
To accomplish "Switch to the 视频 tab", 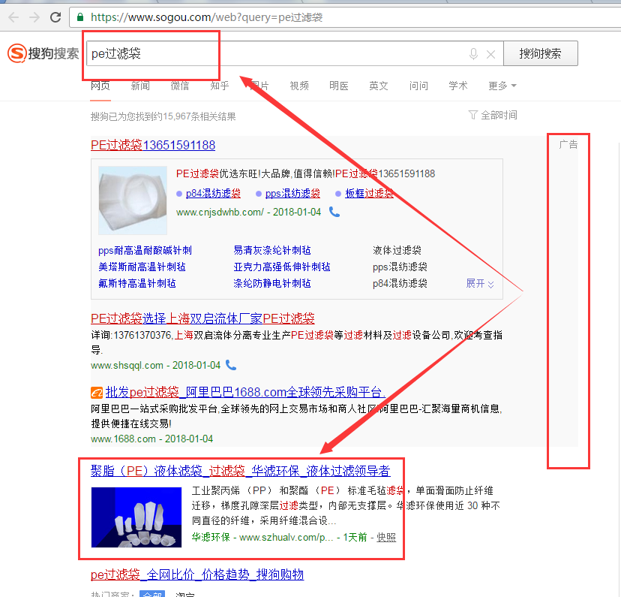I will pyautogui.click(x=299, y=86).
